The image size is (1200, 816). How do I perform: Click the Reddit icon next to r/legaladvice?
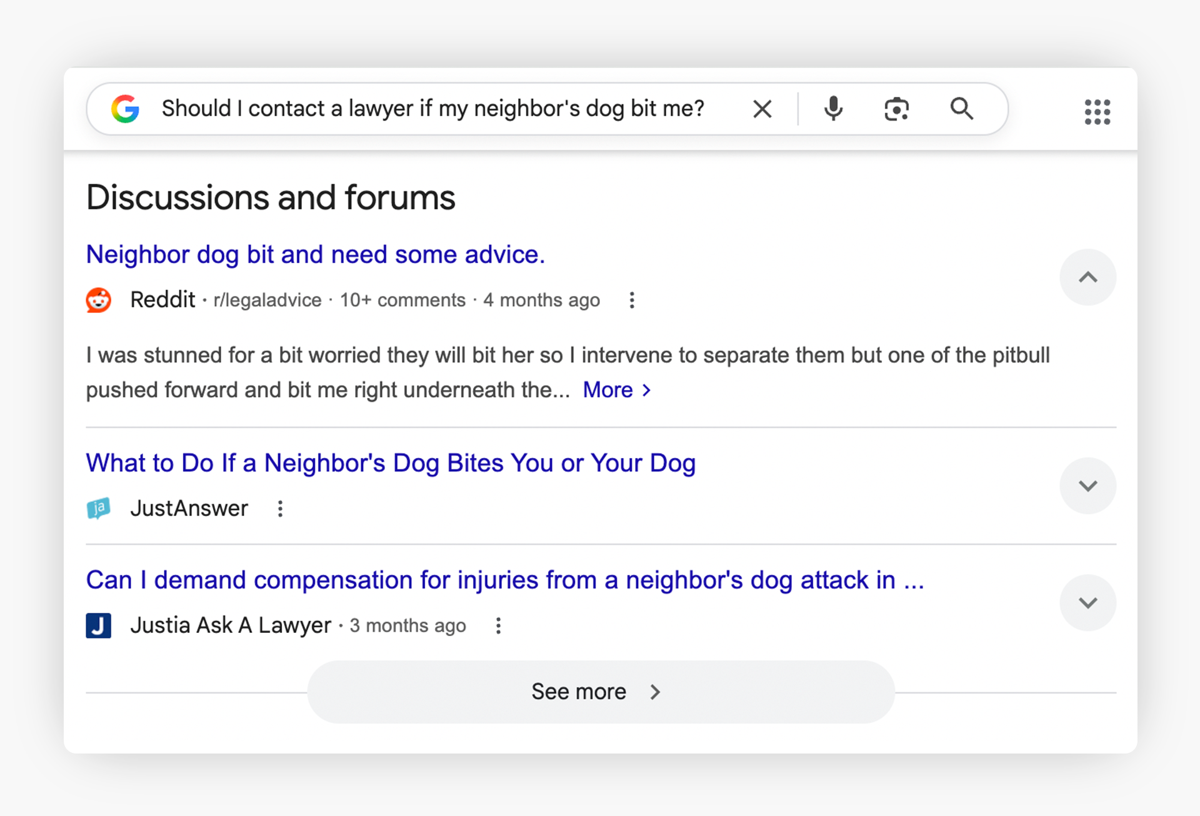(x=99, y=300)
